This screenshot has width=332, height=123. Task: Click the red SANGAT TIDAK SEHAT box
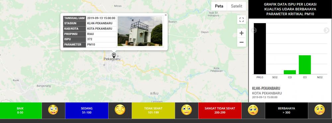(220, 110)
